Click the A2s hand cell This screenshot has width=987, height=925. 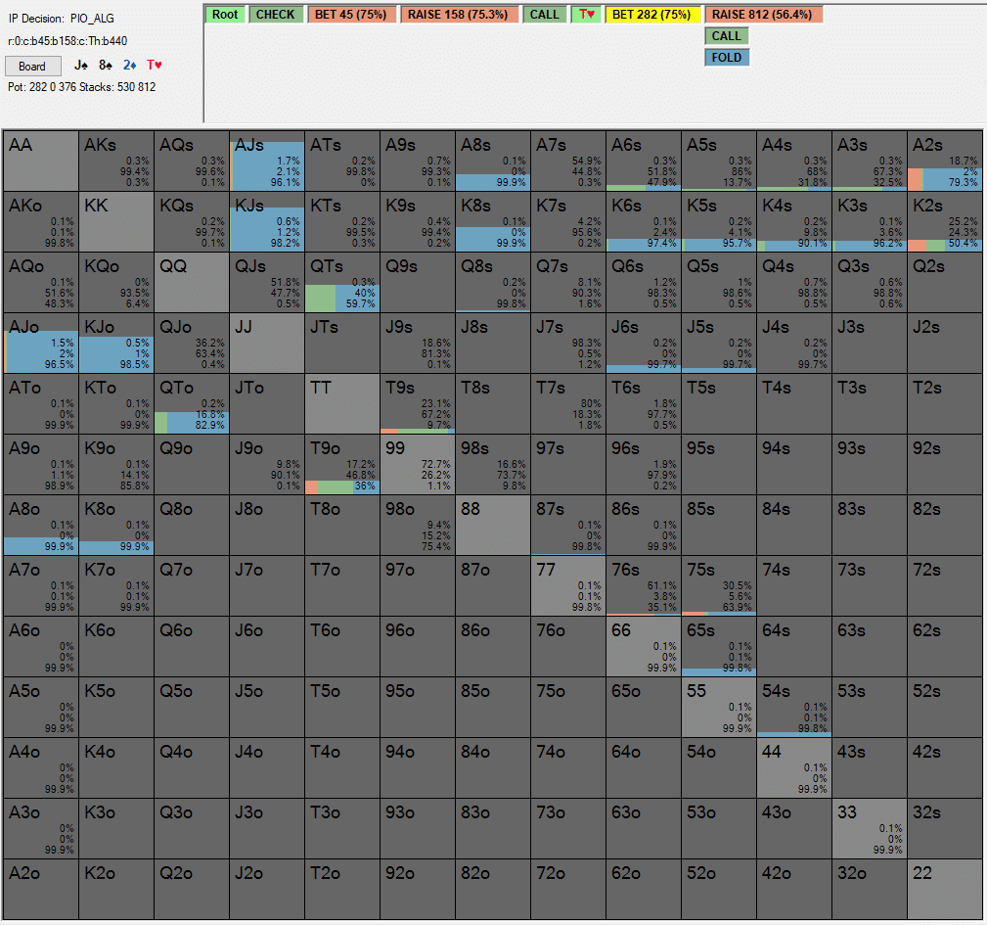(945, 161)
